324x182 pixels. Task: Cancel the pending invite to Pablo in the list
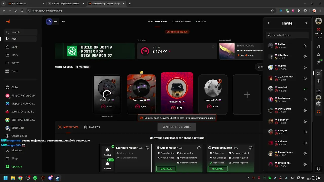pyautogui.click(x=305, y=46)
